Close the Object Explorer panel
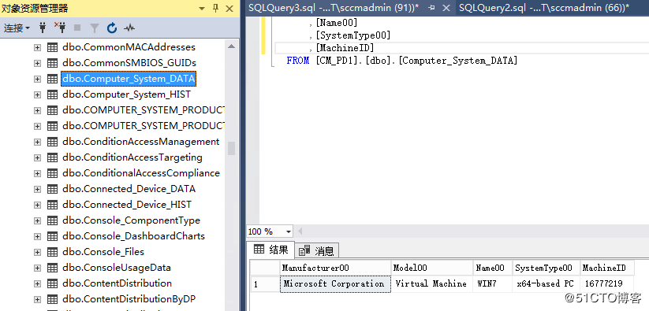 point(229,8)
